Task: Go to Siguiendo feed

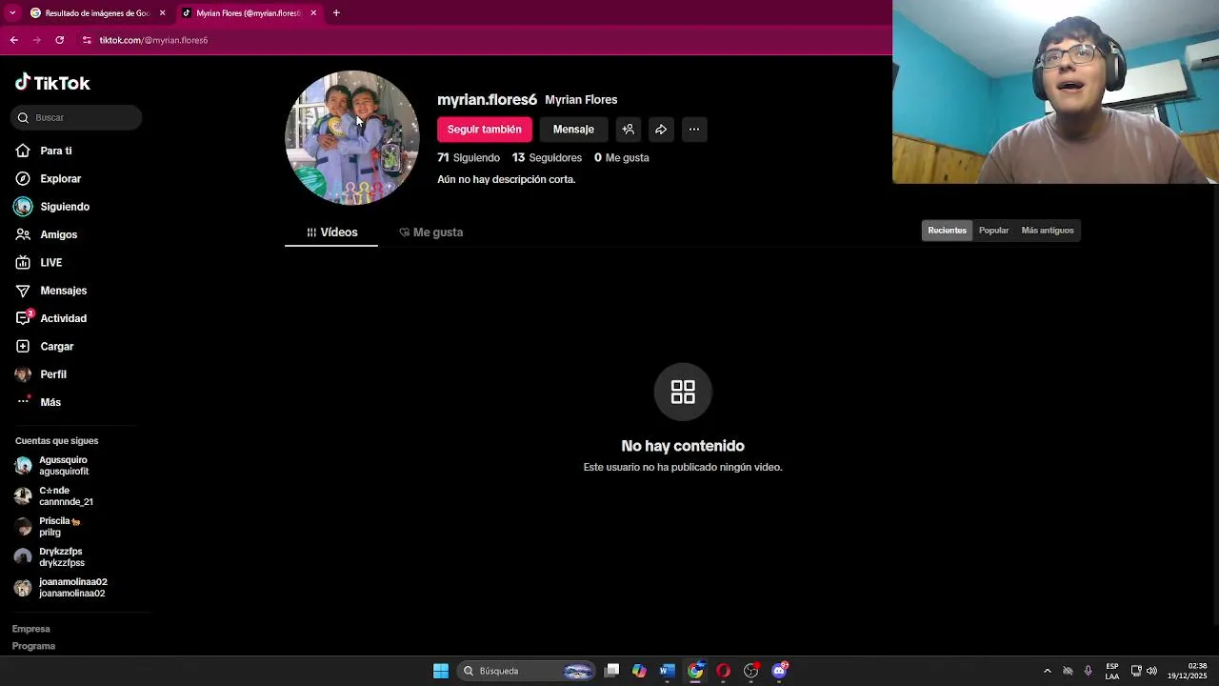Action: (x=64, y=207)
